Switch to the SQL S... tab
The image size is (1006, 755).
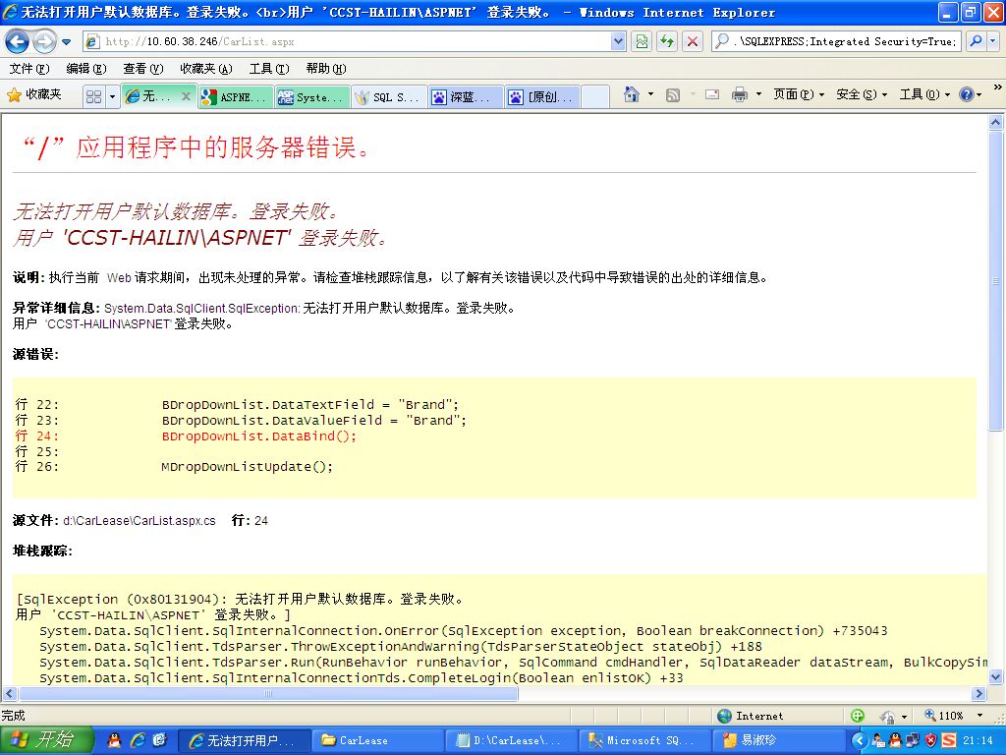click(389, 97)
